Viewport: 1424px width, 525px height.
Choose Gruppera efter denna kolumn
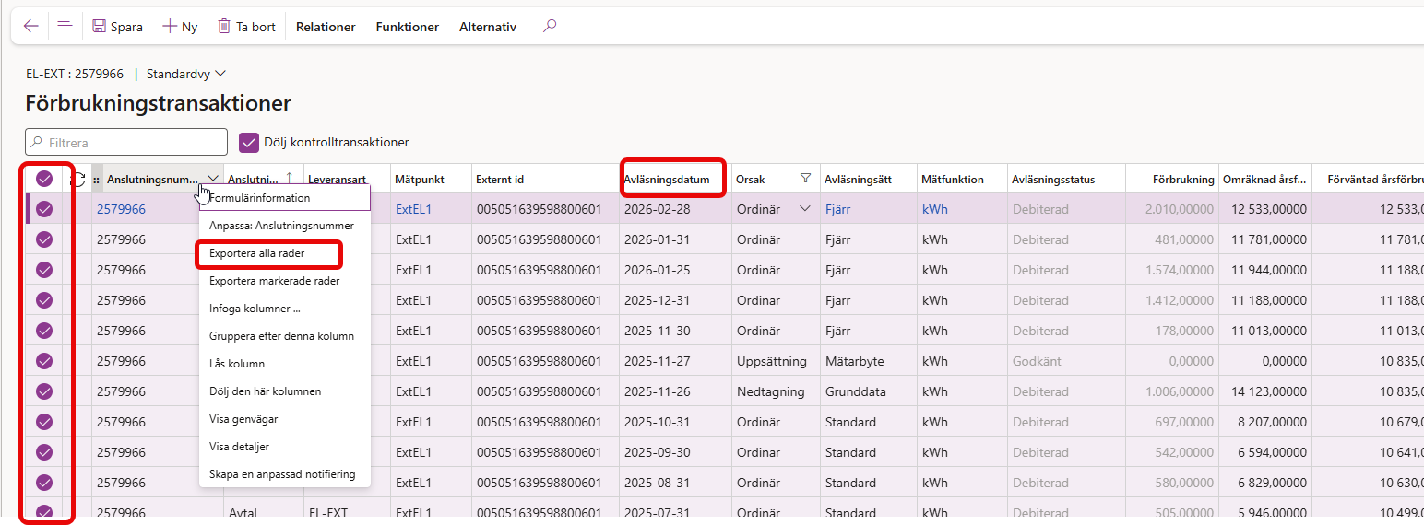[281, 336]
